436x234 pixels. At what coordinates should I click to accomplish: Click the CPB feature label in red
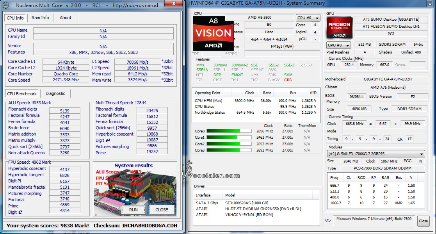coord(288,80)
